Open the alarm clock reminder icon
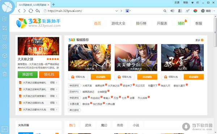 point(5,37)
